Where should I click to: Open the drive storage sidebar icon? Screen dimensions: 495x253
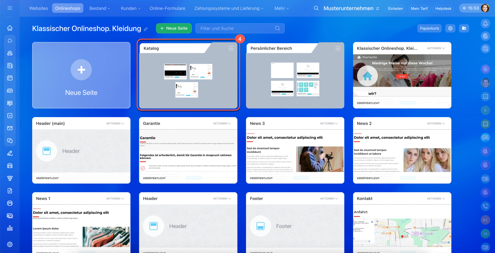[10, 91]
